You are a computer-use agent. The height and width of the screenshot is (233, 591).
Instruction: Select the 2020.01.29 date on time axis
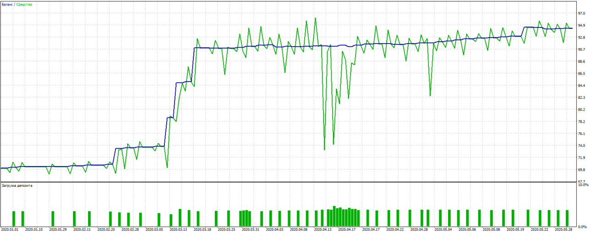pos(58,230)
